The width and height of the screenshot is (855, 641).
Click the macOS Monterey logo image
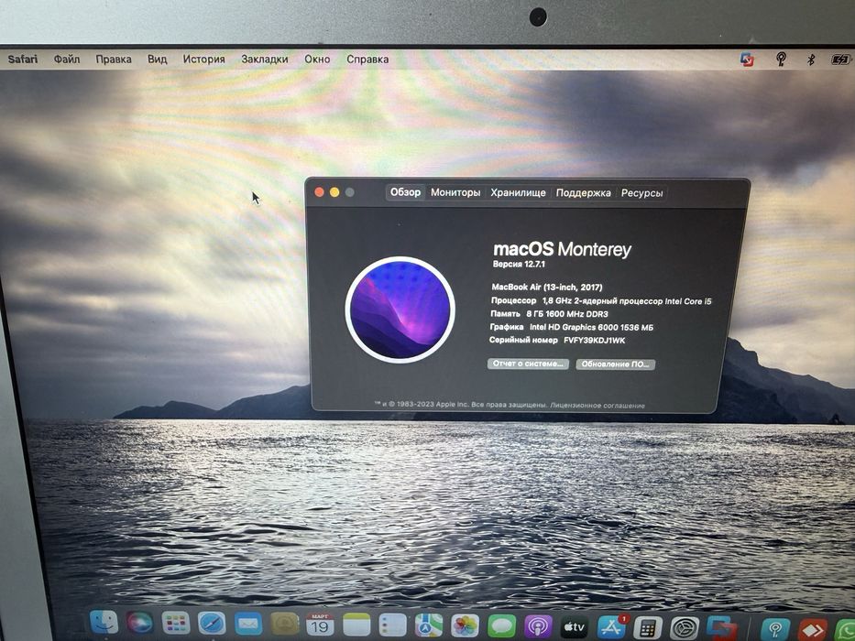[400, 310]
